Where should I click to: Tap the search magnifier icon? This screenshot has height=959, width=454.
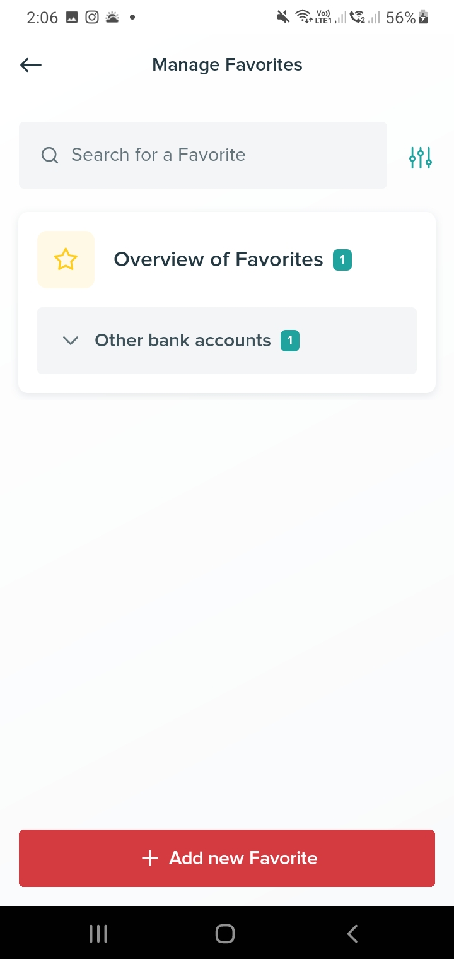tap(50, 155)
